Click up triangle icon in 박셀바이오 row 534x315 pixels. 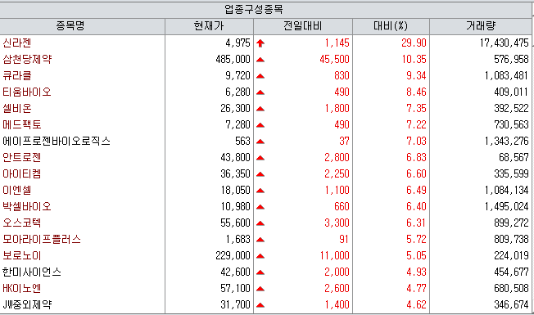[x=260, y=207]
